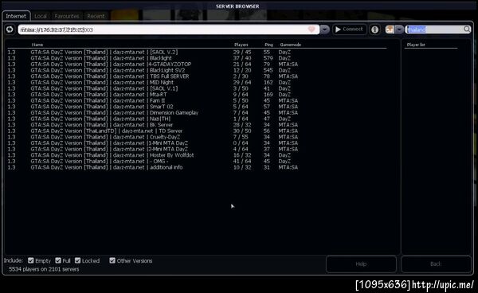The image size is (478, 293).
Task: Sort servers by the Gamemode column header
Action: pyautogui.click(x=291, y=45)
